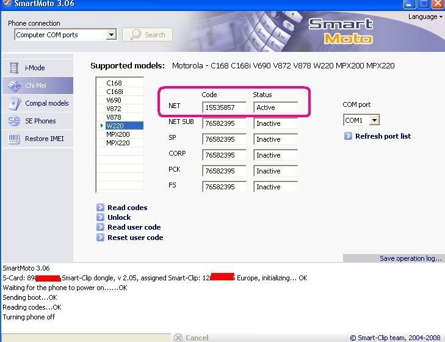445x342 pixels.
Task: Click the Cancel button
Action: pyautogui.click(x=192, y=338)
